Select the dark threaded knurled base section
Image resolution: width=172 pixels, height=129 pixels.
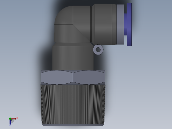coord(73,105)
